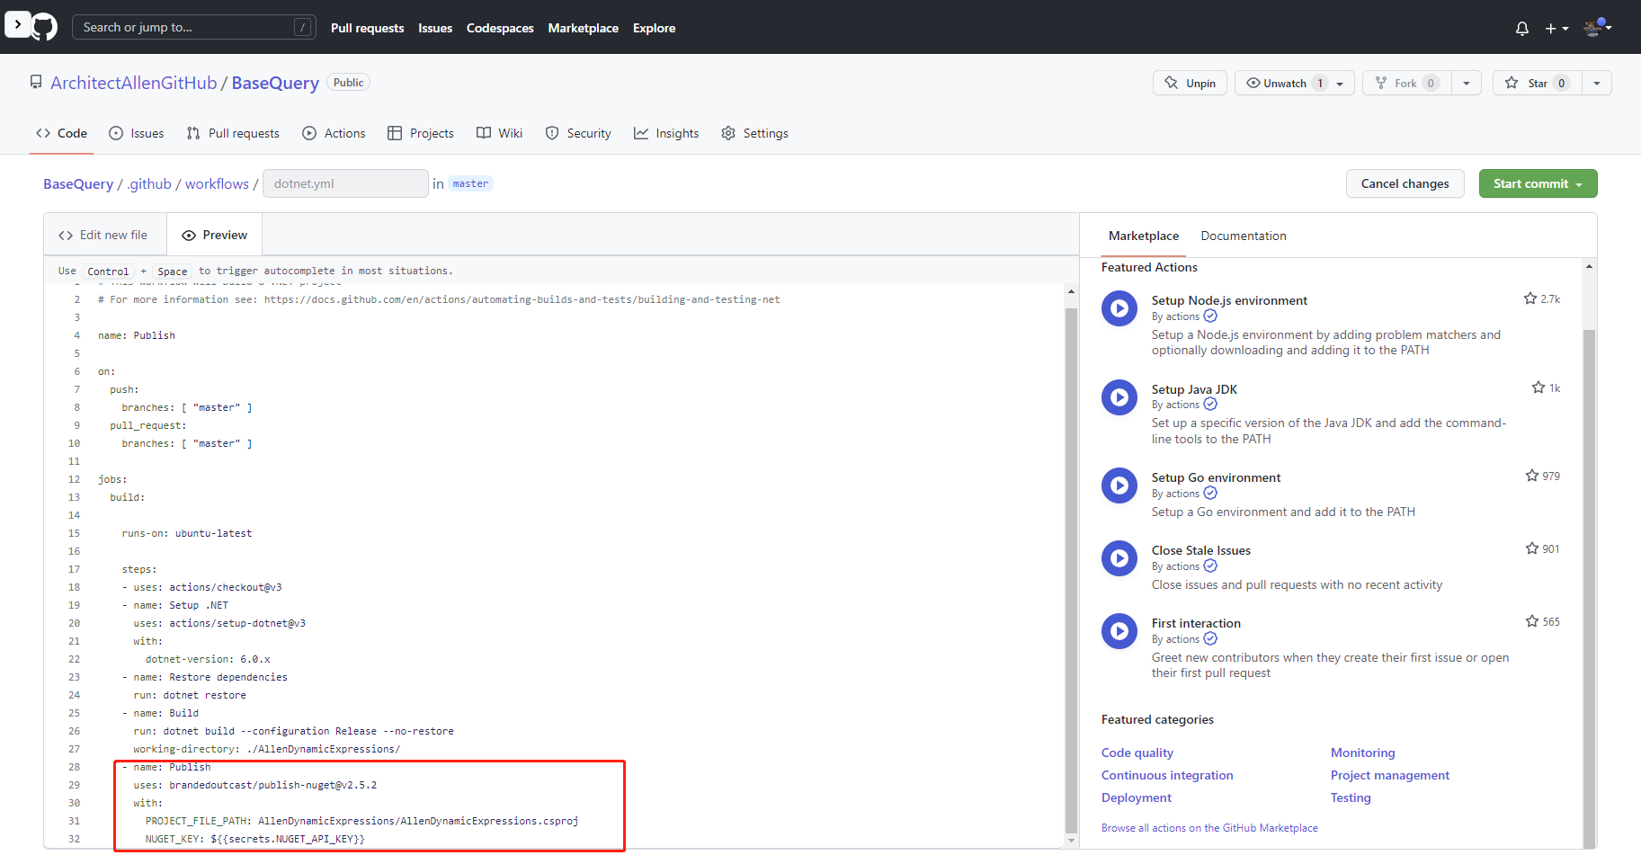This screenshot has width=1641, height=864.
Task: Click the Setup Java JDK action icon
Action: click(x=1119, y=396)
